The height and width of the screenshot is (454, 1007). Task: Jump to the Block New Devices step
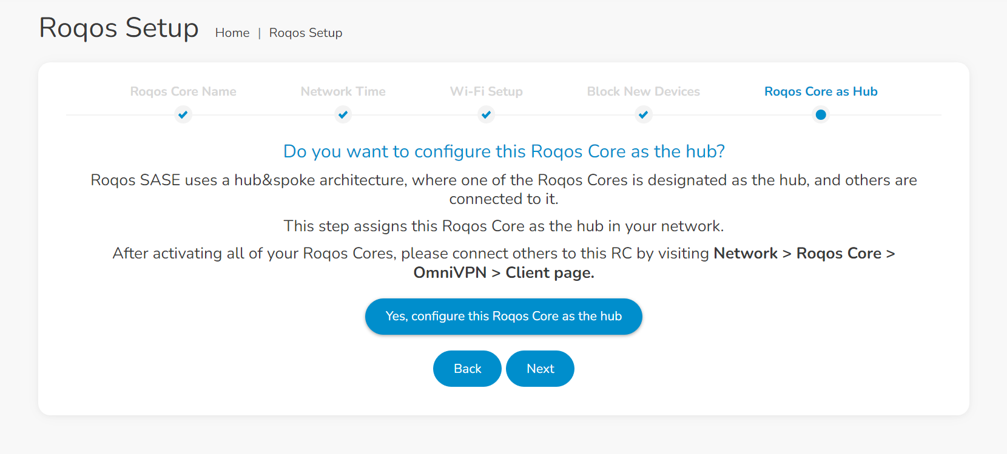(644, 91)
